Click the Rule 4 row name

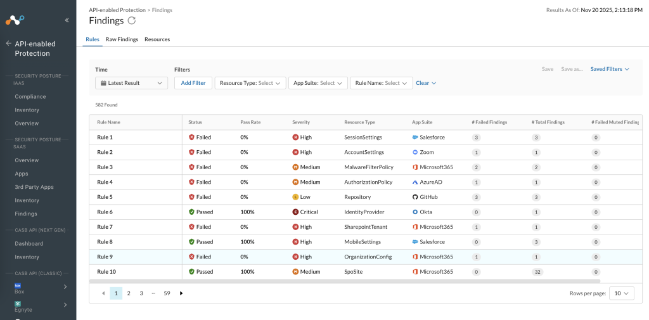(105, 182)
